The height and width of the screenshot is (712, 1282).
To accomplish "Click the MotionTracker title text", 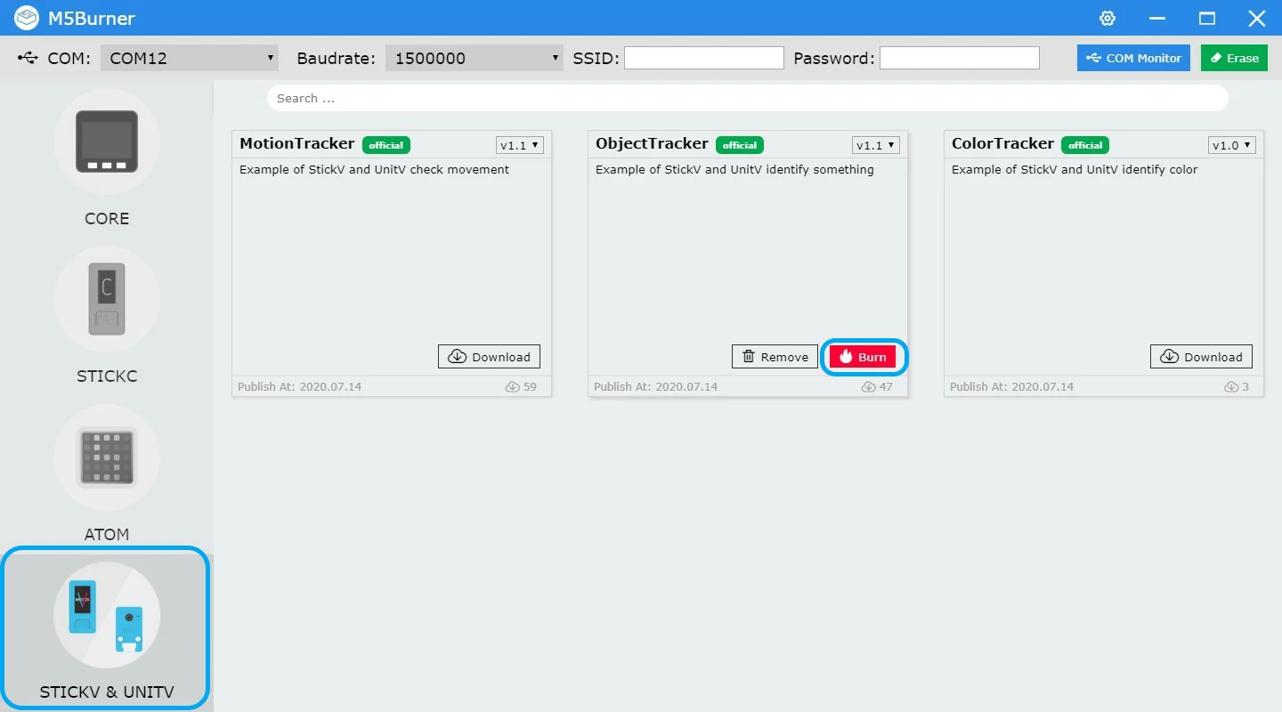I will pos(297,143).
